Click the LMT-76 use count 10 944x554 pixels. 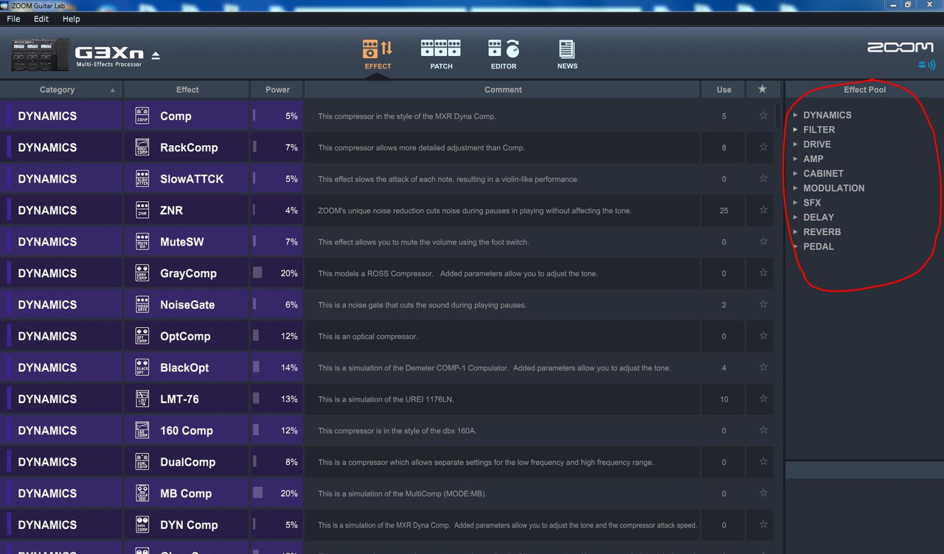coord(724,399)
